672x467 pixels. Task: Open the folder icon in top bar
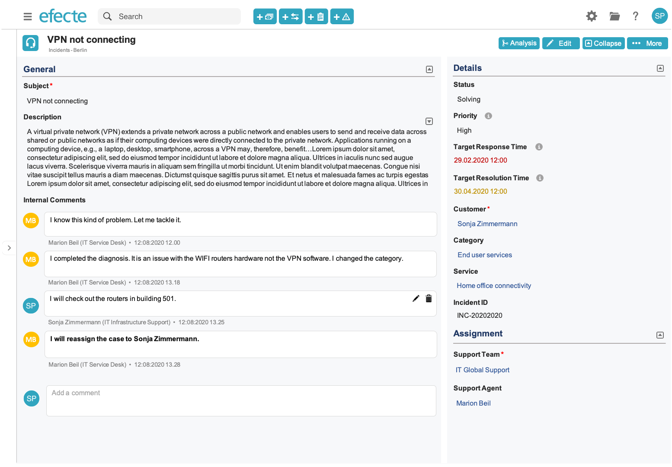614,16
